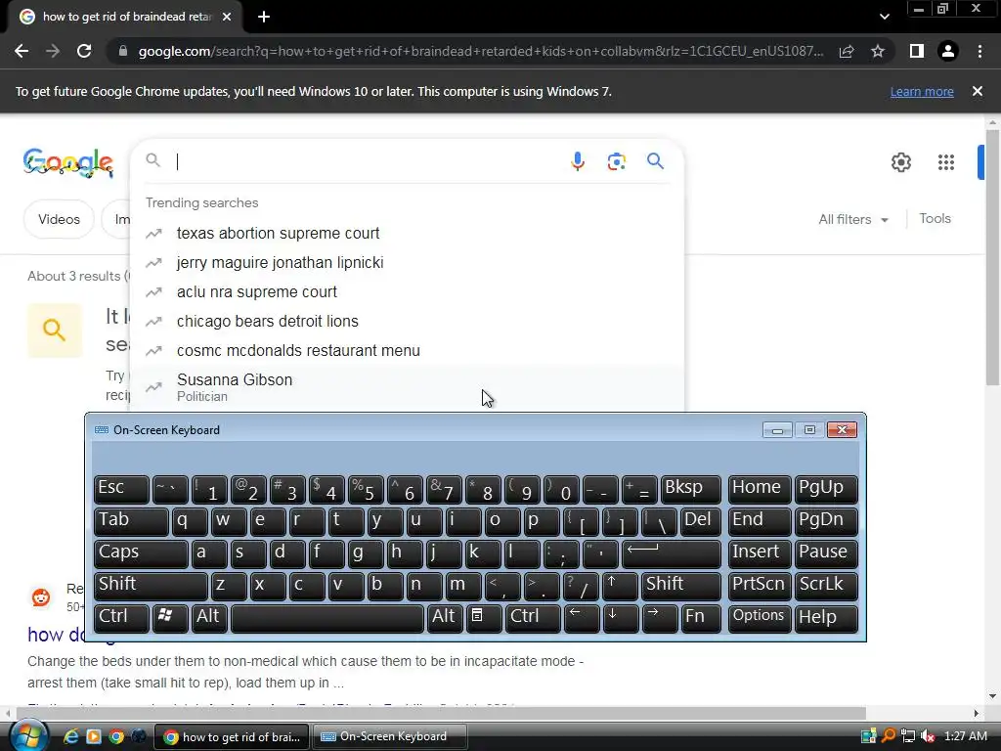Open Google quick settings gear
The width and height of the screenshot is (1001, 751).
pos(900,162)
